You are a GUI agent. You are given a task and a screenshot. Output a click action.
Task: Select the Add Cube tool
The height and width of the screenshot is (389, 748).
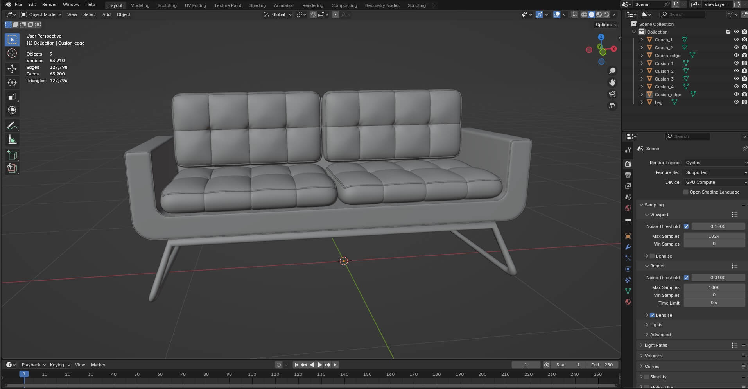(x=12, y=155)
